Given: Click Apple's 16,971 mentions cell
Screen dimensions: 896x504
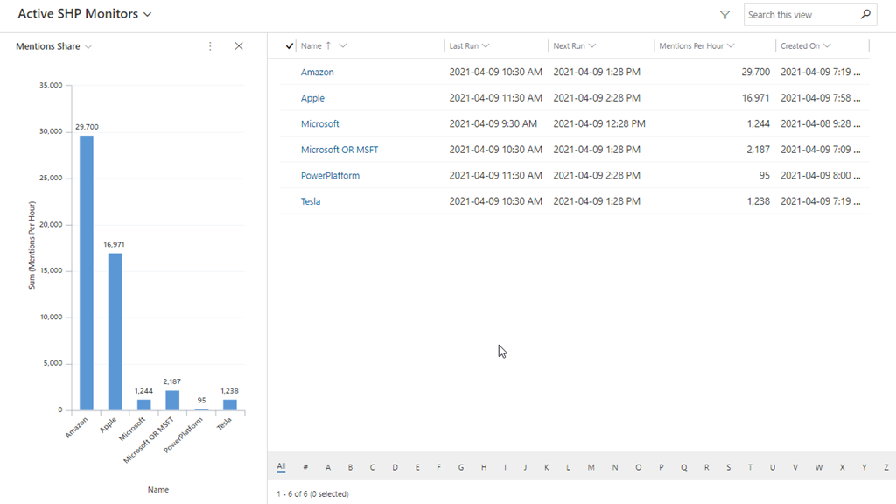Looking at the screenshot, I should 755,98.
